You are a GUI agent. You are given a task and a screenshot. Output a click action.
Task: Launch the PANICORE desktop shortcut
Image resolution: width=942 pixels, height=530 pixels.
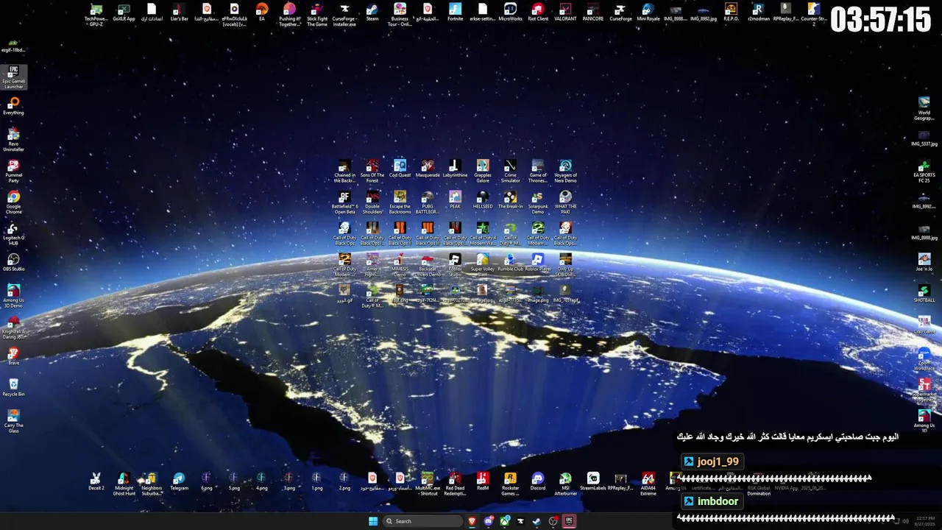click(x=593, y=13)
